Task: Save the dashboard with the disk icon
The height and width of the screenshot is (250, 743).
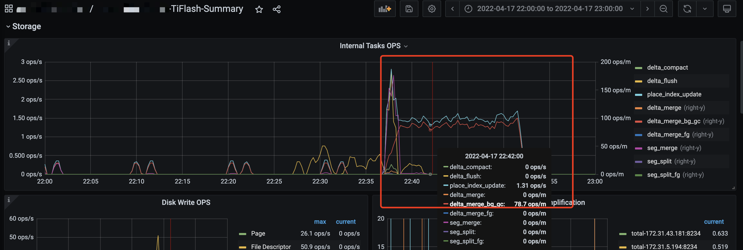Action: (x=409, y=9)
